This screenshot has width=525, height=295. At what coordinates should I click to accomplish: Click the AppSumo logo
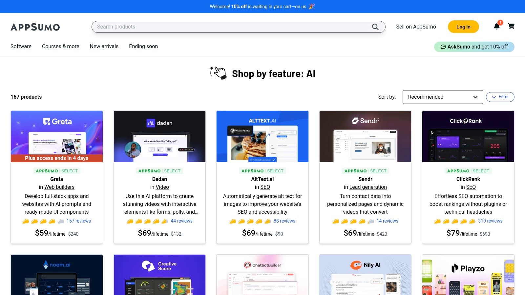pyautogui.click(x=35, y=27)
